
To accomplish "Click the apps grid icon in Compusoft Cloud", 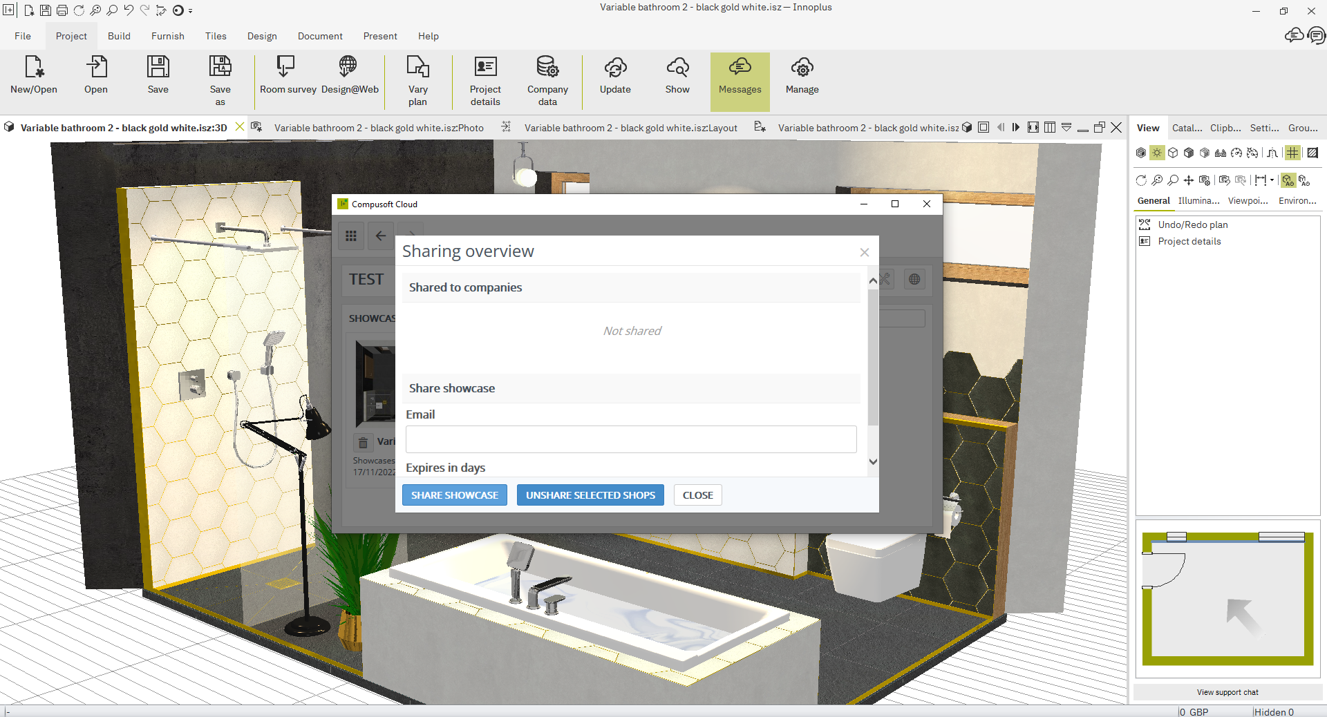I will tap(351, 236).
